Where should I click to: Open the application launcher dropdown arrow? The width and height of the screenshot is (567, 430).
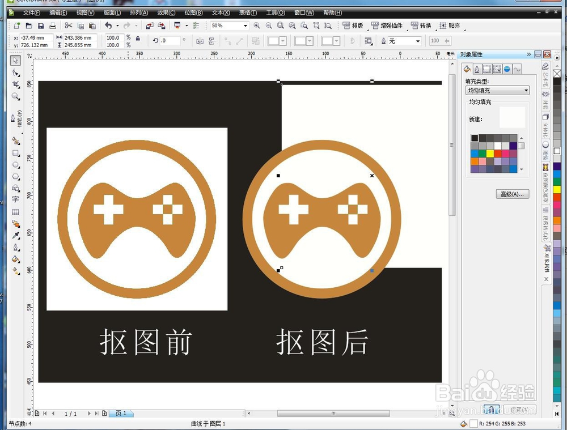coord(187,25)
